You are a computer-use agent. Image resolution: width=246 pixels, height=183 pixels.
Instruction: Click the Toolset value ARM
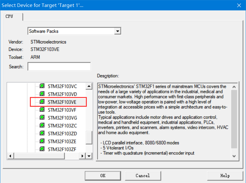point(35,57)
